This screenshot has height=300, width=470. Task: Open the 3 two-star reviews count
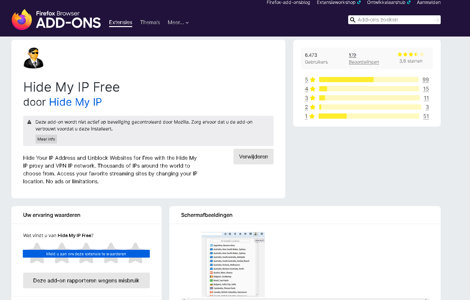(427, 107)
